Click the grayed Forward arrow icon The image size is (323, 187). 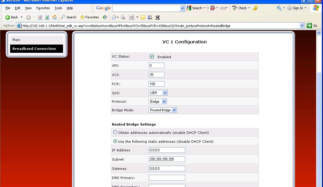click(29, 17)
